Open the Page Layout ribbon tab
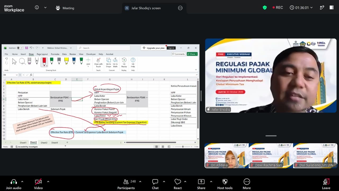 [42, 54]
